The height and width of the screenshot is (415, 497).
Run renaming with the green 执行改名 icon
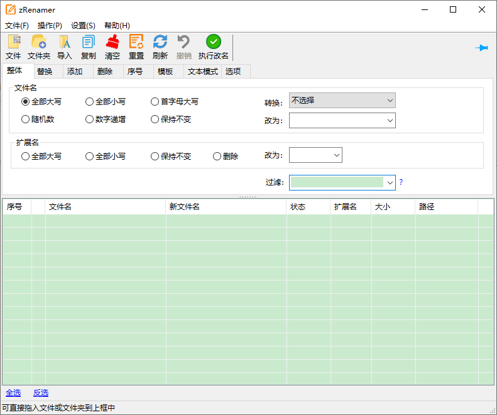(214, 42)
